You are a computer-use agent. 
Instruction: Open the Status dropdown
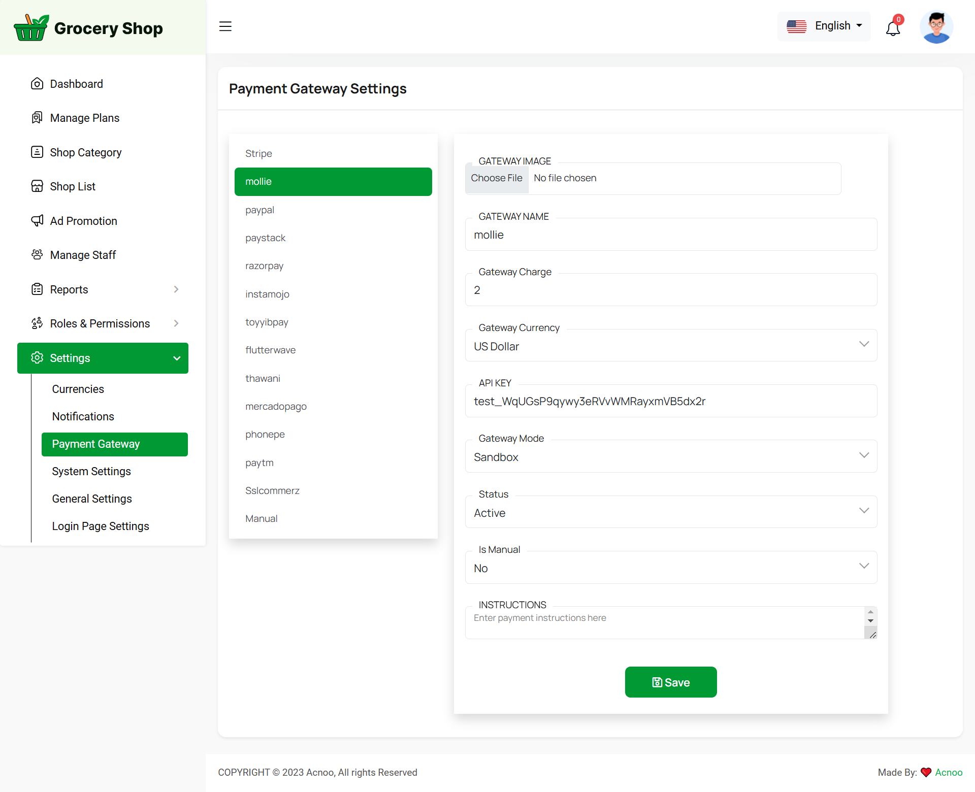[670, 512]
